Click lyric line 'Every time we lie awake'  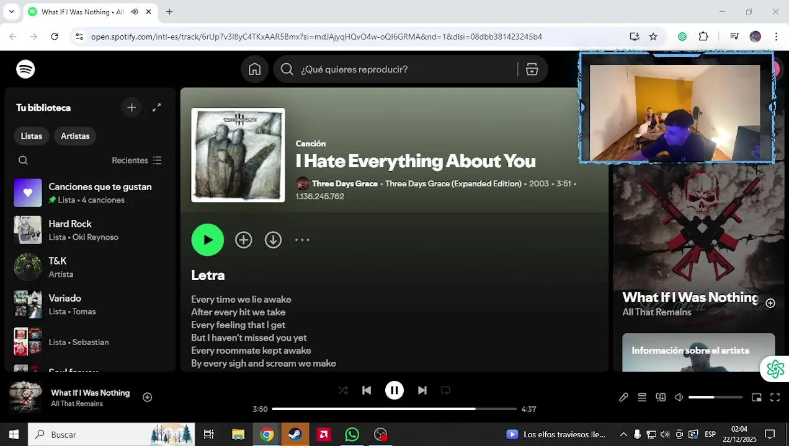click(x=241, y=300)
